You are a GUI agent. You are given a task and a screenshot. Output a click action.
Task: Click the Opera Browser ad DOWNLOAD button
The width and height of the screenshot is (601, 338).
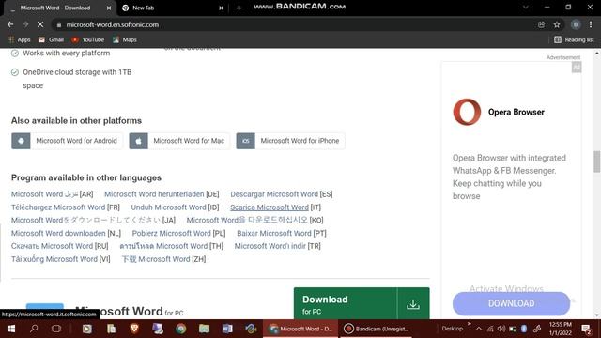tap(511, 303)
